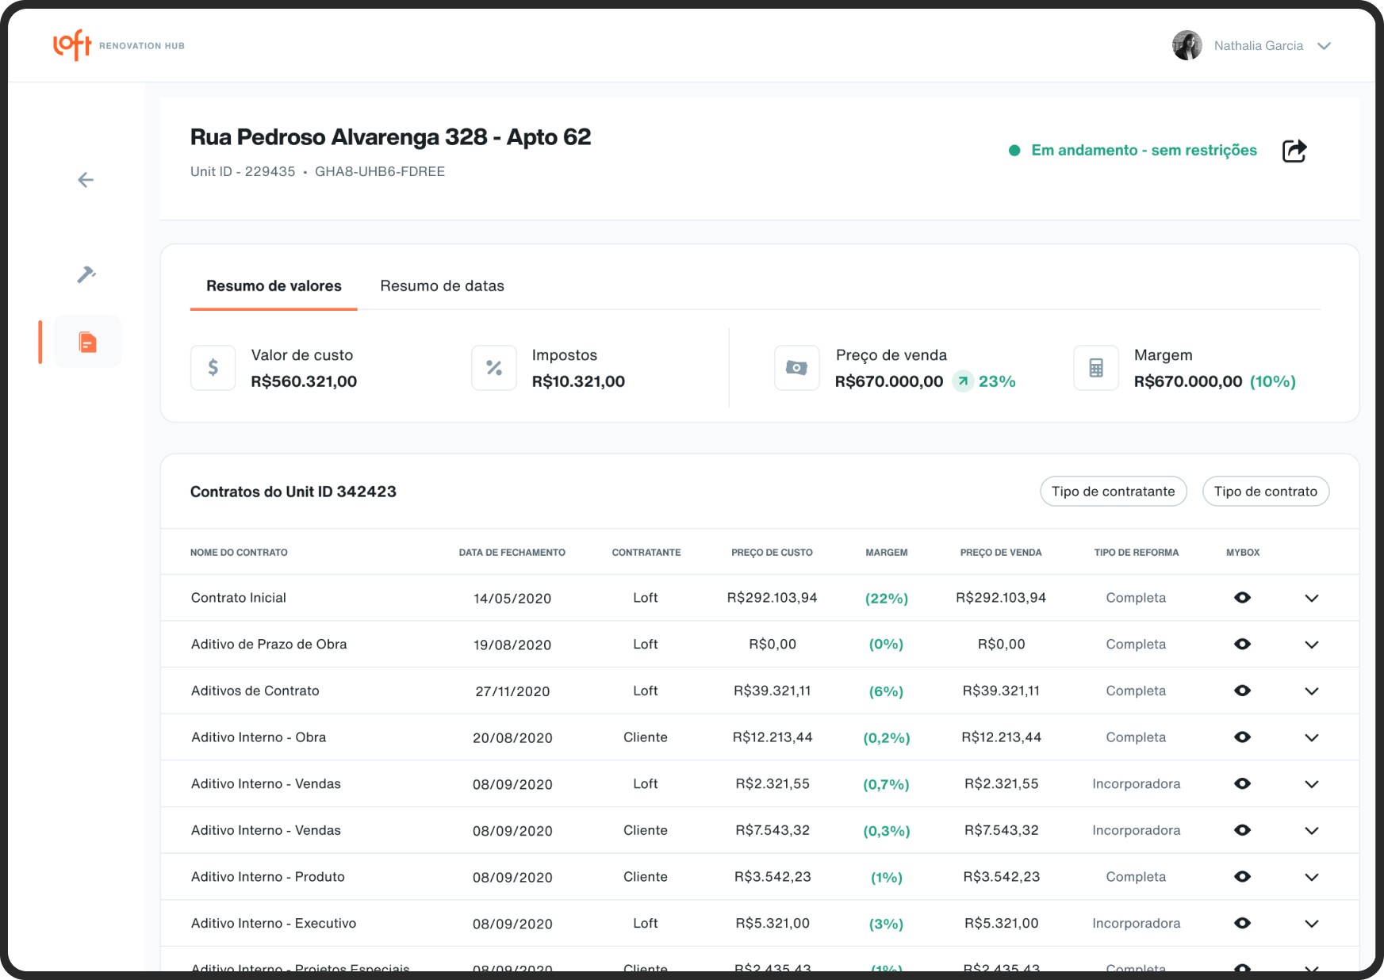Click the Nathalia Garcia user name
The width and height of the screenshot is (1384, 980).
(x=1259, y=46)
